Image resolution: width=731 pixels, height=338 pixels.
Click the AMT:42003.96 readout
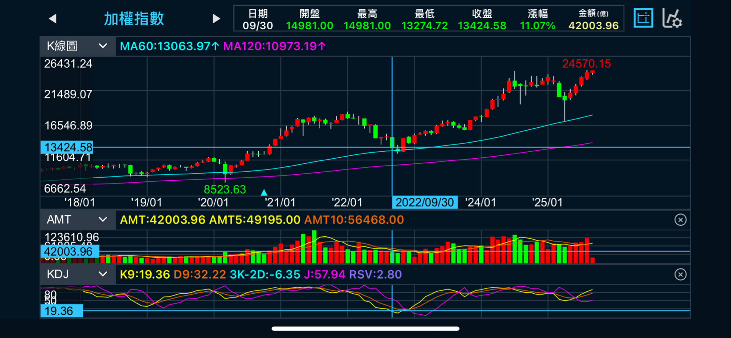click(x=163, y=220)
